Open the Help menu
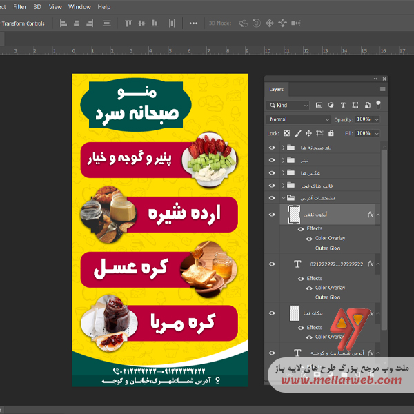 pyautogui.click(x=104, y=7)
